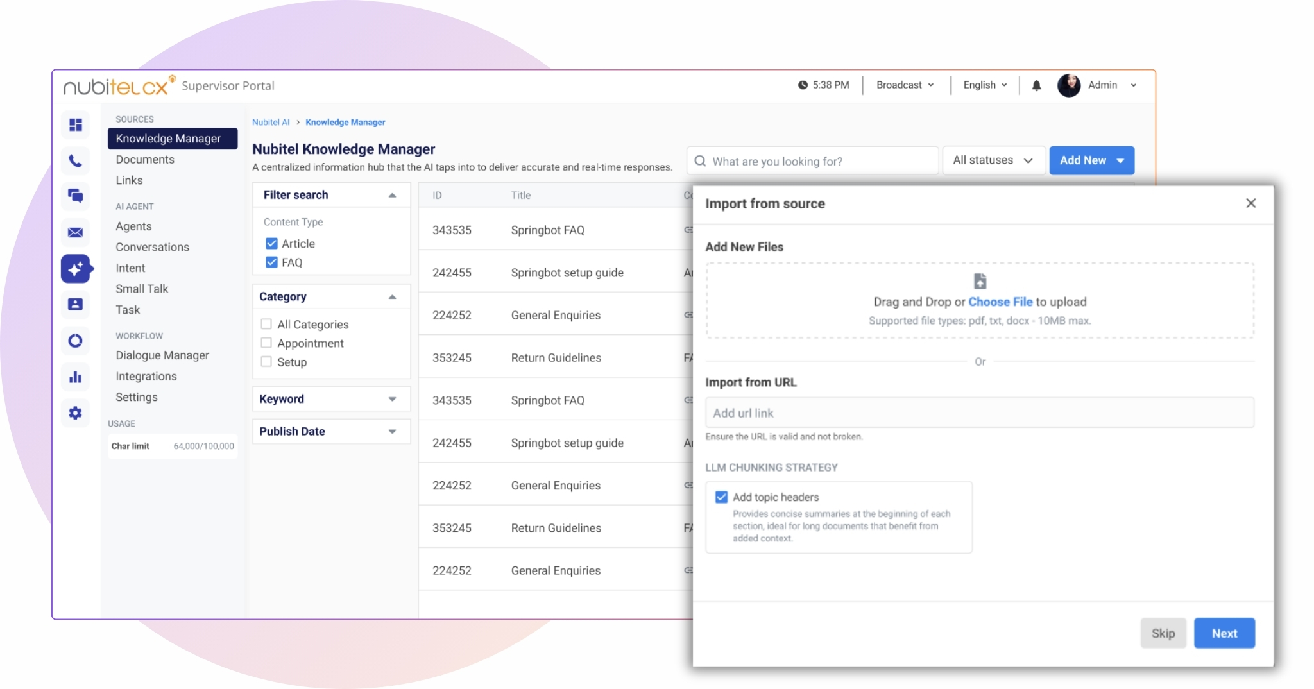Expand the Publish Date filter
The width and height of the screenshot is (1314, 689).
coord(330,432)
